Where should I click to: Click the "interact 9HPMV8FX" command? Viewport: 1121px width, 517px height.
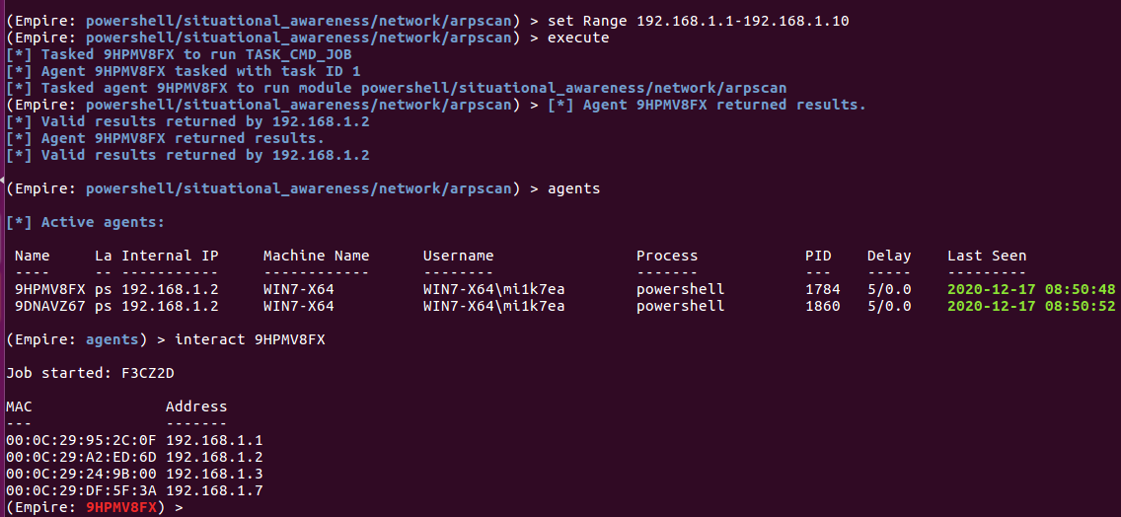coord(250,339)
